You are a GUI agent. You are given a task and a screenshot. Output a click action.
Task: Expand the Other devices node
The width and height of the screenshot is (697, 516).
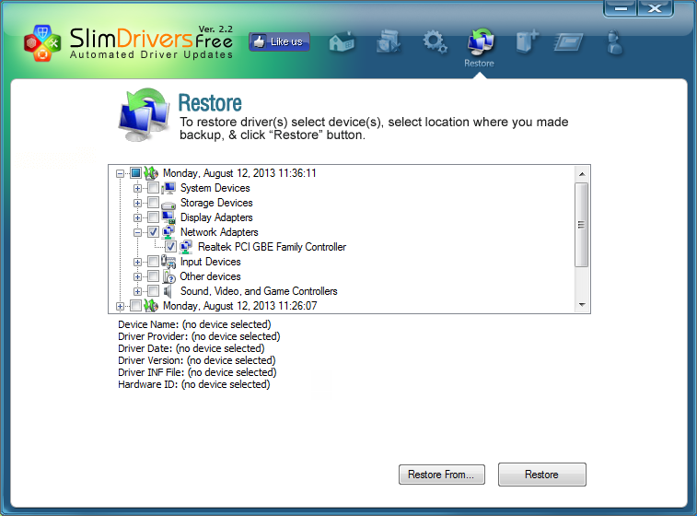(137, 276)
